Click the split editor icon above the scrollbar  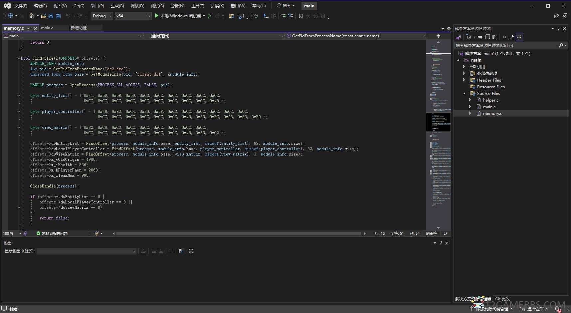pos(438,36)
